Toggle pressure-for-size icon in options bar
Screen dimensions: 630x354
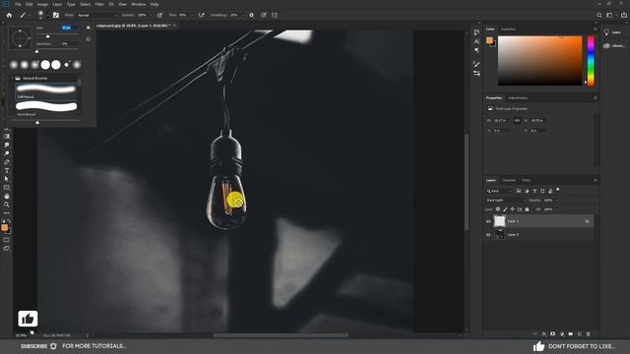tap(264, 16)
